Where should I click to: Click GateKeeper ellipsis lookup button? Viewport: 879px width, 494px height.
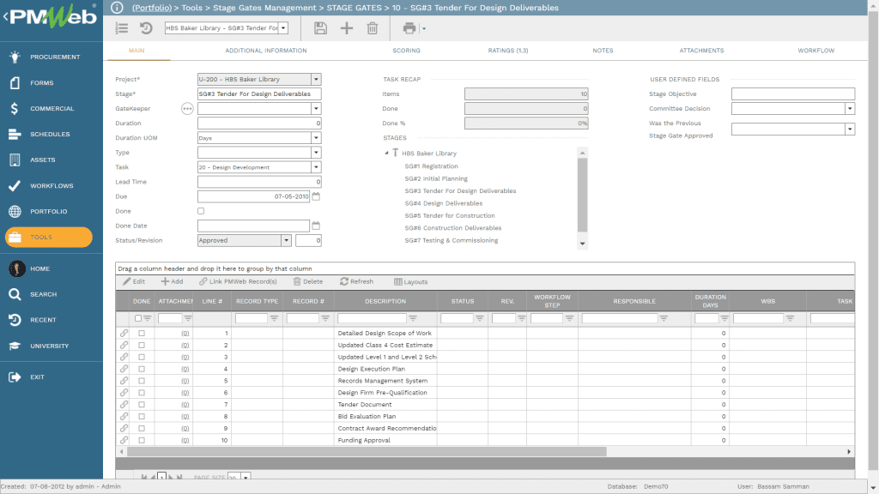(187, 109)
